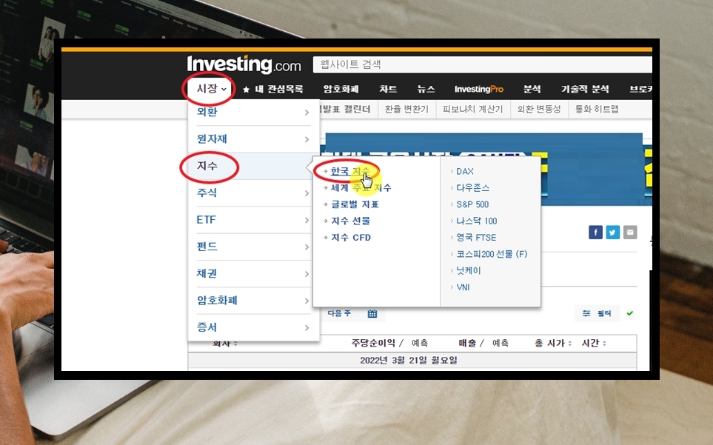This screenshot has height=445, width=713.
Task: Open the 분석 navigation item
Action: pos(532,89)
